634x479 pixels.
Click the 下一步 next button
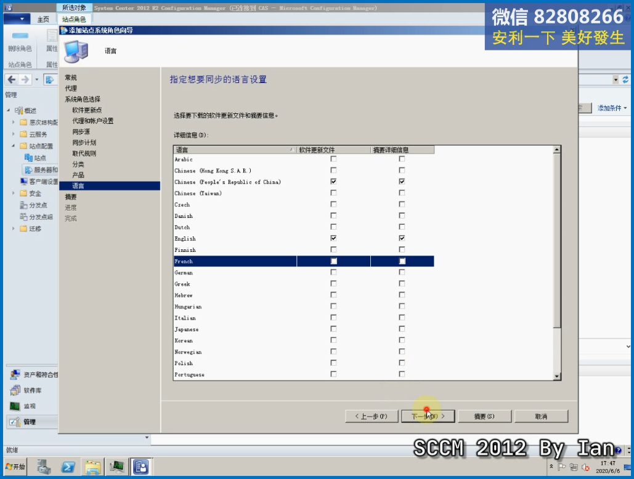(428, 416)
